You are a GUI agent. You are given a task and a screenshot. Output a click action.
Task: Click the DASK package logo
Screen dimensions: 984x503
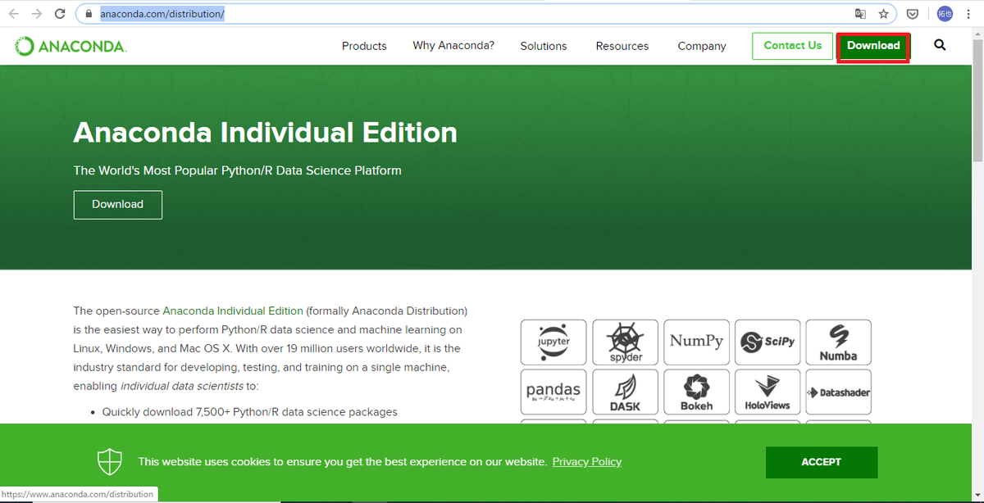(625, 392)
